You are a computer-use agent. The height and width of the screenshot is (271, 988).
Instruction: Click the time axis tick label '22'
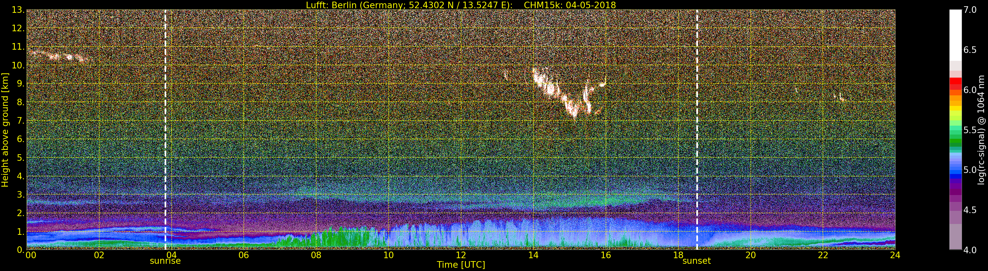pyautogui.click(x=823, y=255)
